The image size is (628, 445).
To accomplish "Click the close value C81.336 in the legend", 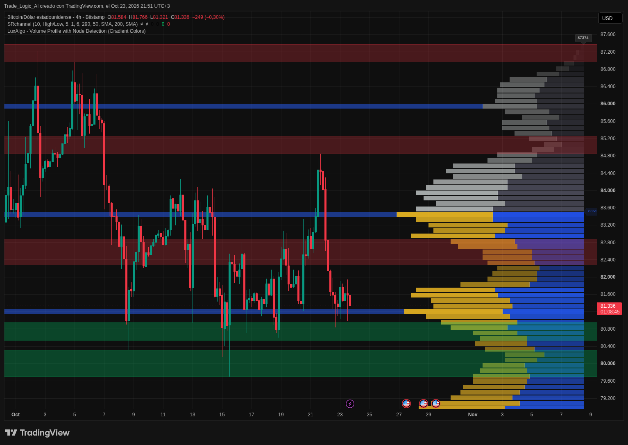I will click(180, 17).
